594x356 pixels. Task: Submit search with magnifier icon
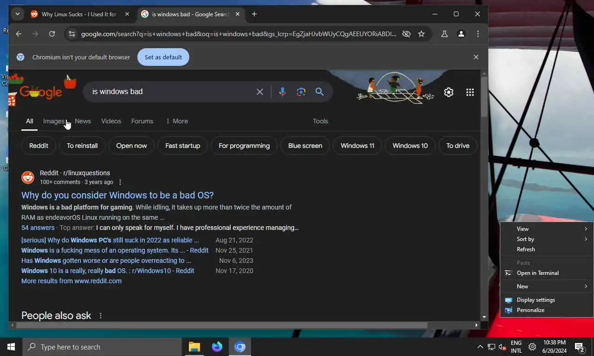coord(320,92)
